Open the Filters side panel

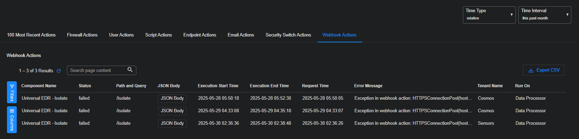click(x=12, y=92)
